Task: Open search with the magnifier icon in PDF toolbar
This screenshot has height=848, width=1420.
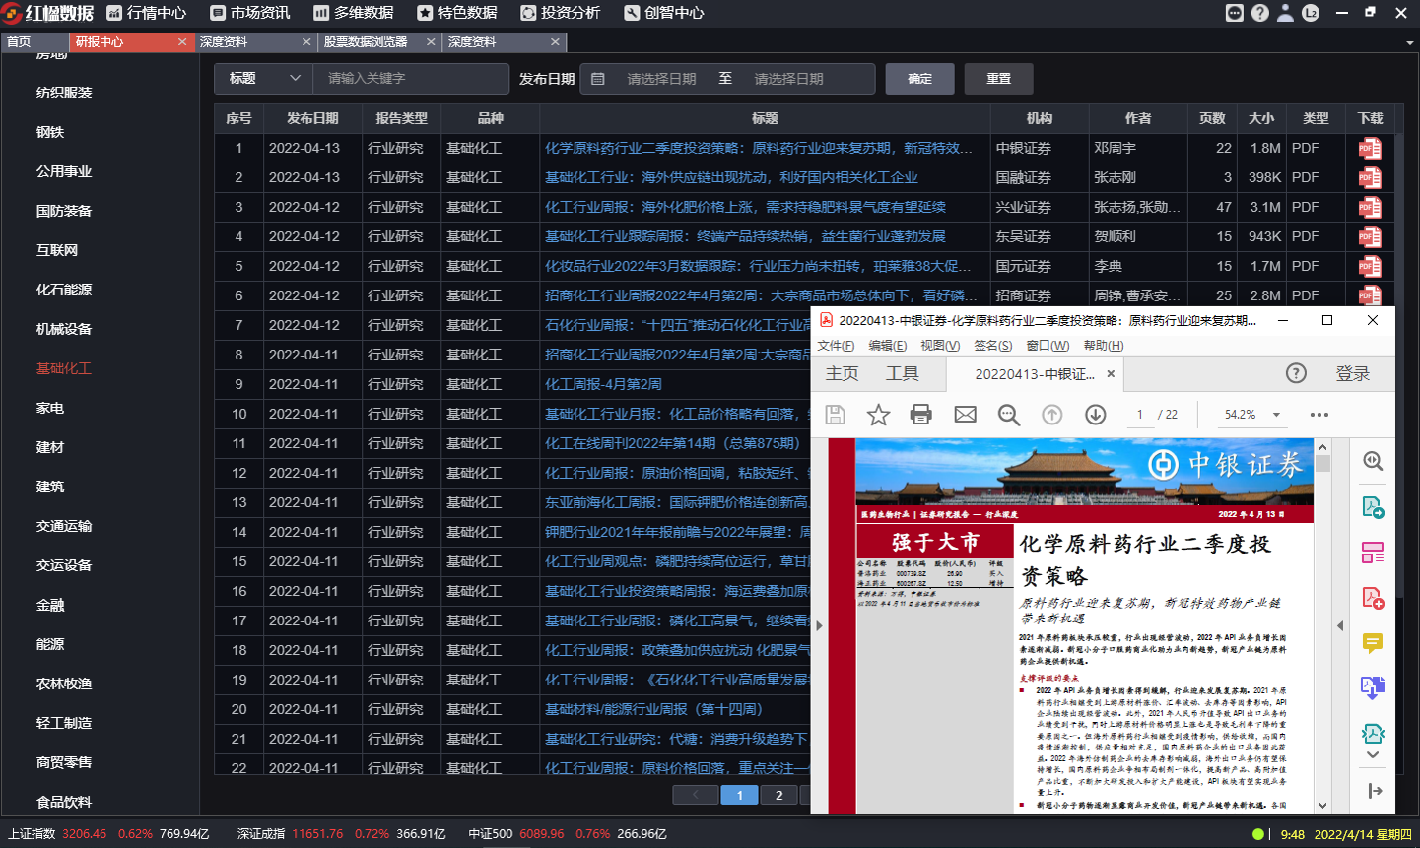Action: pyautogui.click(x=1008, y=414)
